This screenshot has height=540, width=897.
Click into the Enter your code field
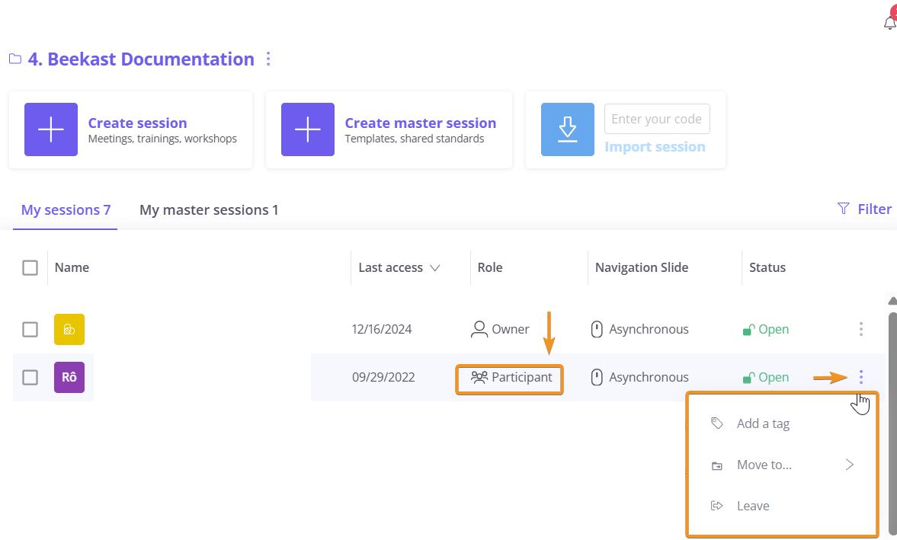pyautogui.click(x=657, y=119)
